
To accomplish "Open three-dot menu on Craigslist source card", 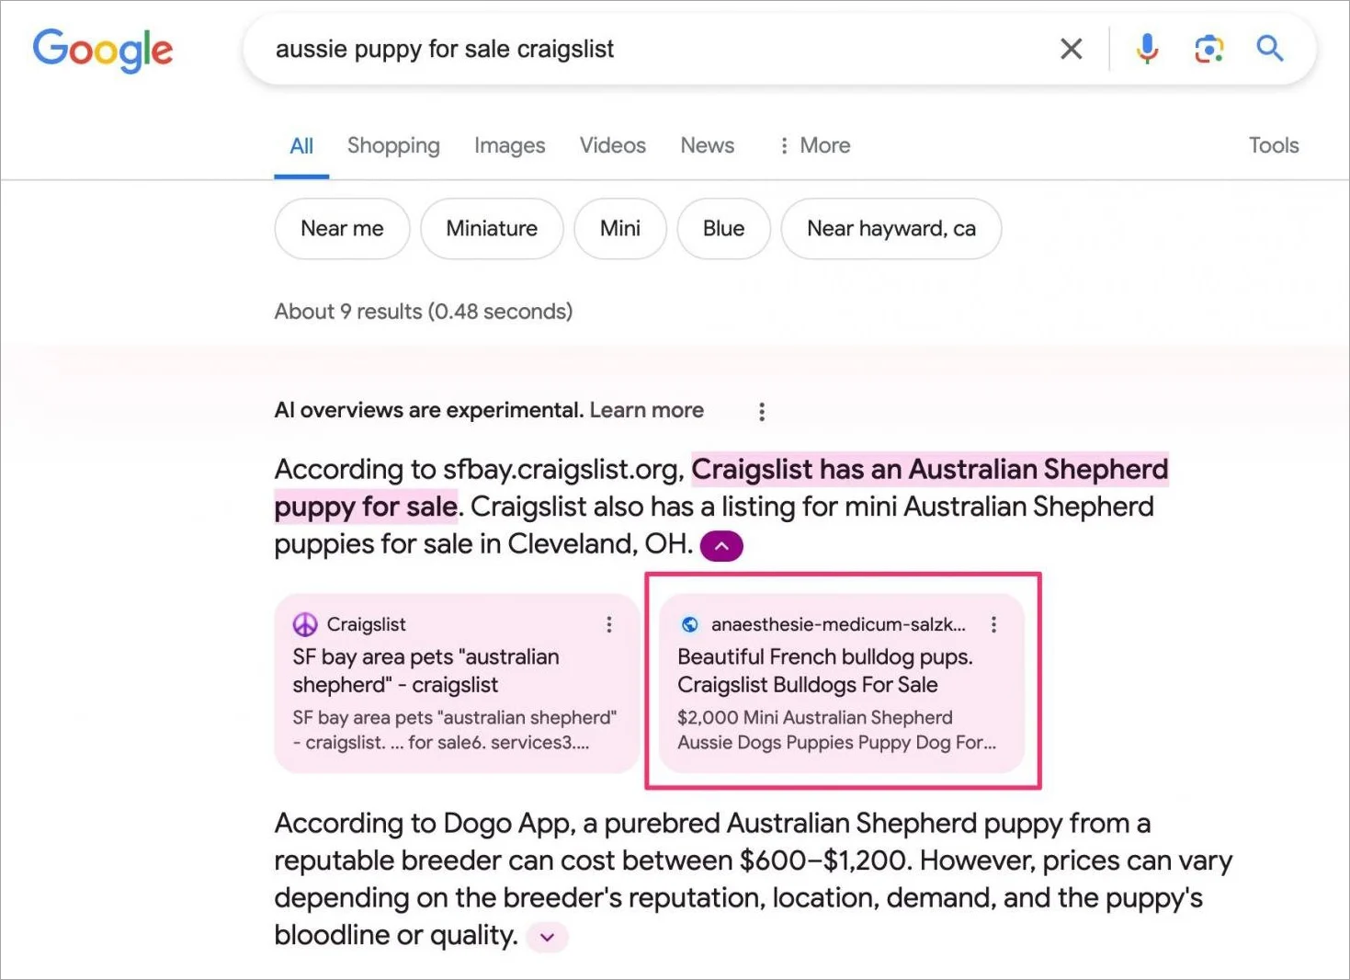I will pyautogui.click(x=608, y=624).
